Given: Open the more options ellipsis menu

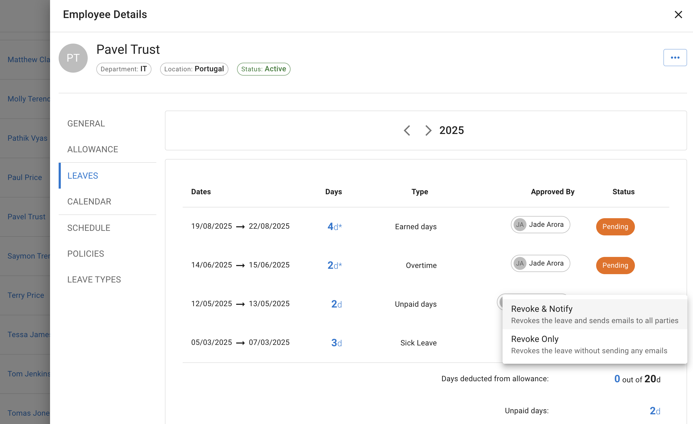Looking at the screenshot, I should 675,57.
